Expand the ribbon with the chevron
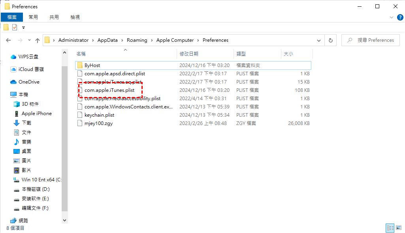Screen dimensions: 405x233 click(x=392, y=17)
